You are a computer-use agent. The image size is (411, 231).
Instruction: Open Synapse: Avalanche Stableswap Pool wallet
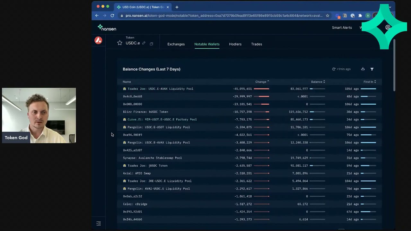[x=152, y=158]
